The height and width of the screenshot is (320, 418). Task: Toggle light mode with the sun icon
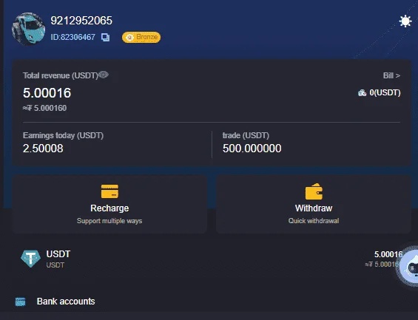(x=405, y=21)
